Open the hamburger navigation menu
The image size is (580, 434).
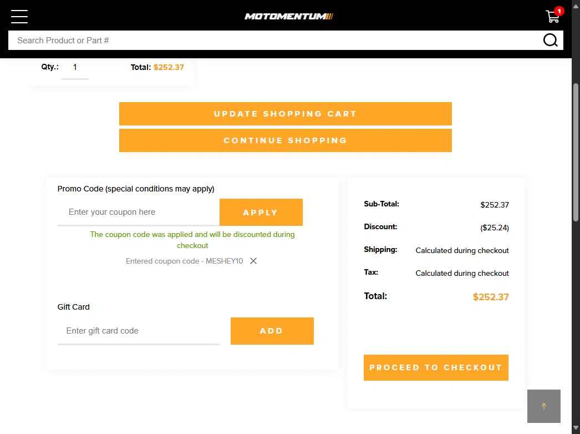pyautogui.click(x=19, y=16)
